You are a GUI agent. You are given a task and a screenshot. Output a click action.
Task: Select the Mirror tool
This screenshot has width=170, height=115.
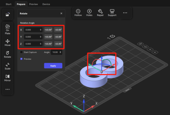(x=8, y=78)
